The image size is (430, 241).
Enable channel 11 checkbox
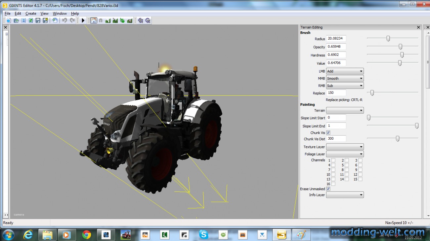(x=347, y=174)
